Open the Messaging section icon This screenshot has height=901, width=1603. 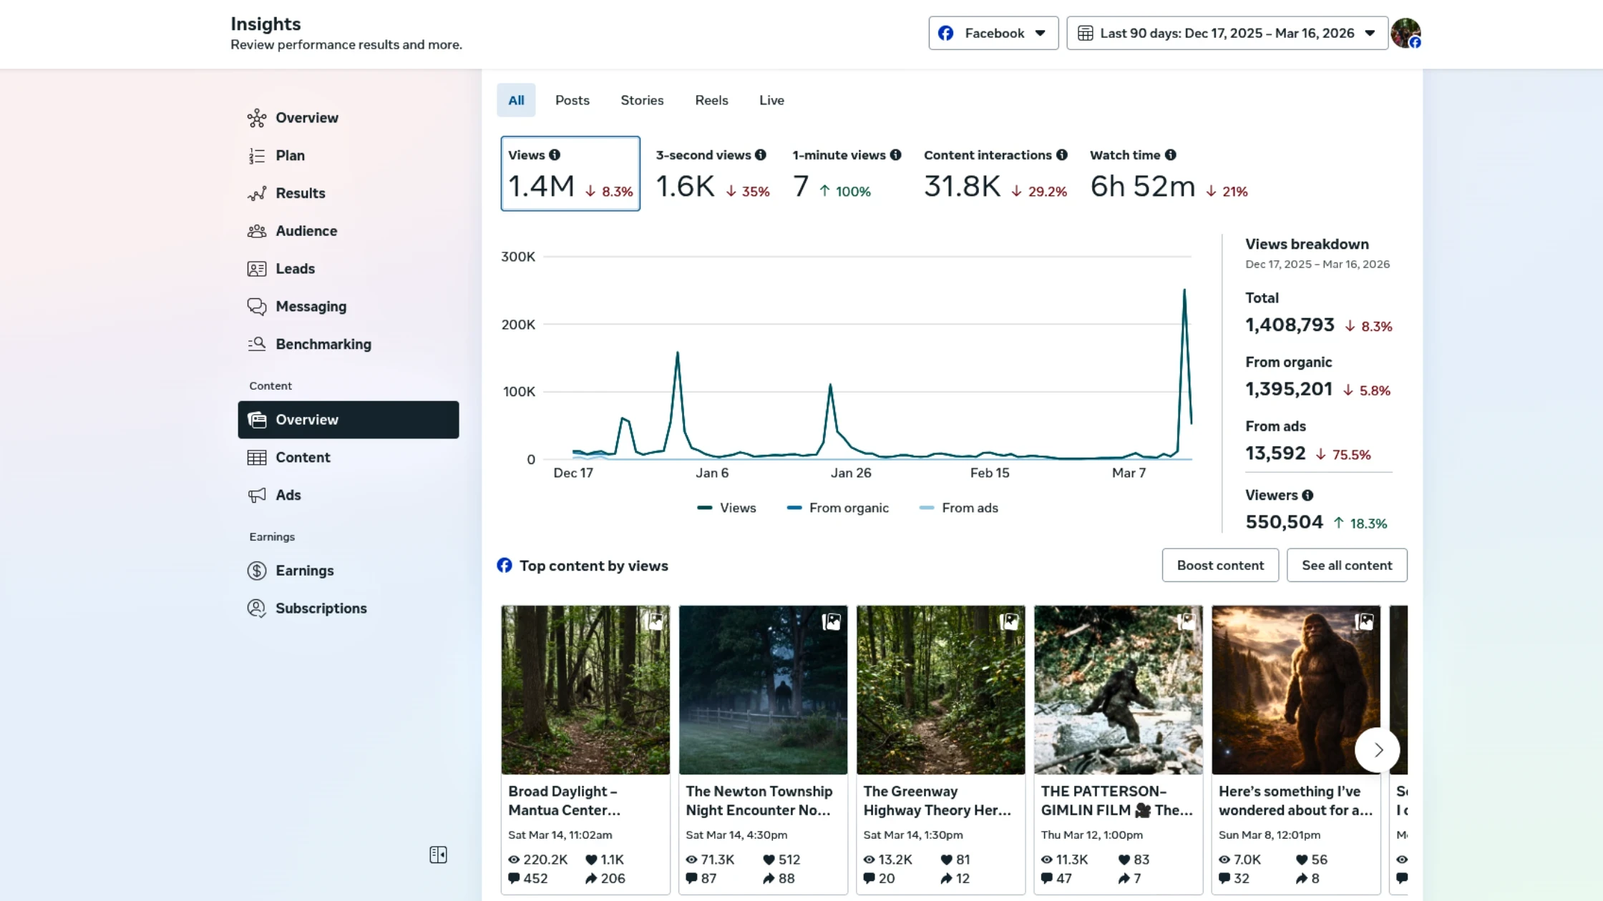[256, 307]
